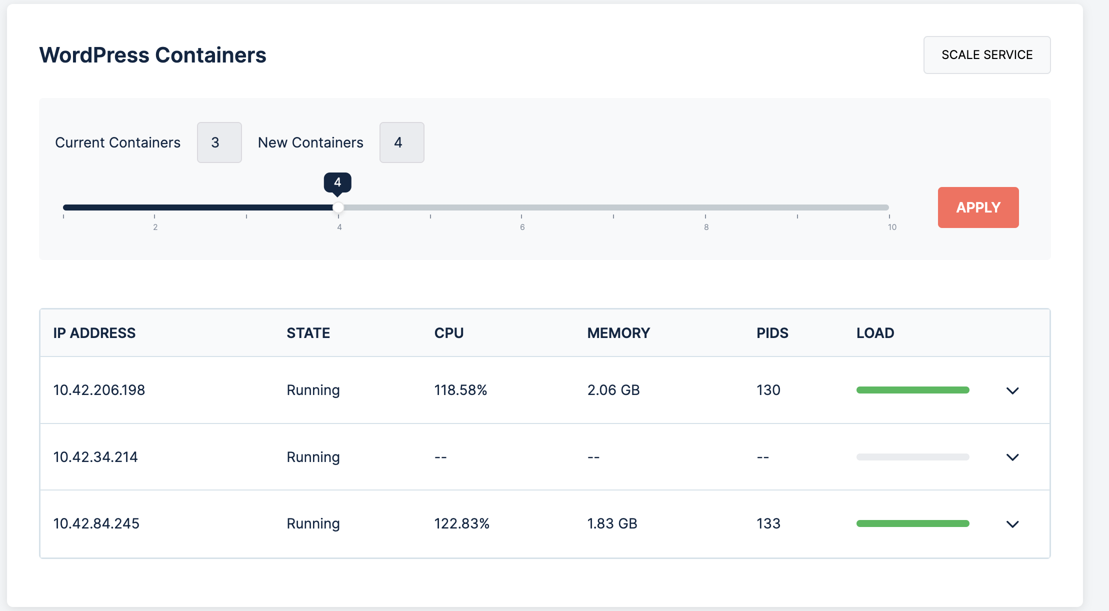Click the Current Containers number field
This screenshot has width=1109, height=611.
tap(219, 142)
